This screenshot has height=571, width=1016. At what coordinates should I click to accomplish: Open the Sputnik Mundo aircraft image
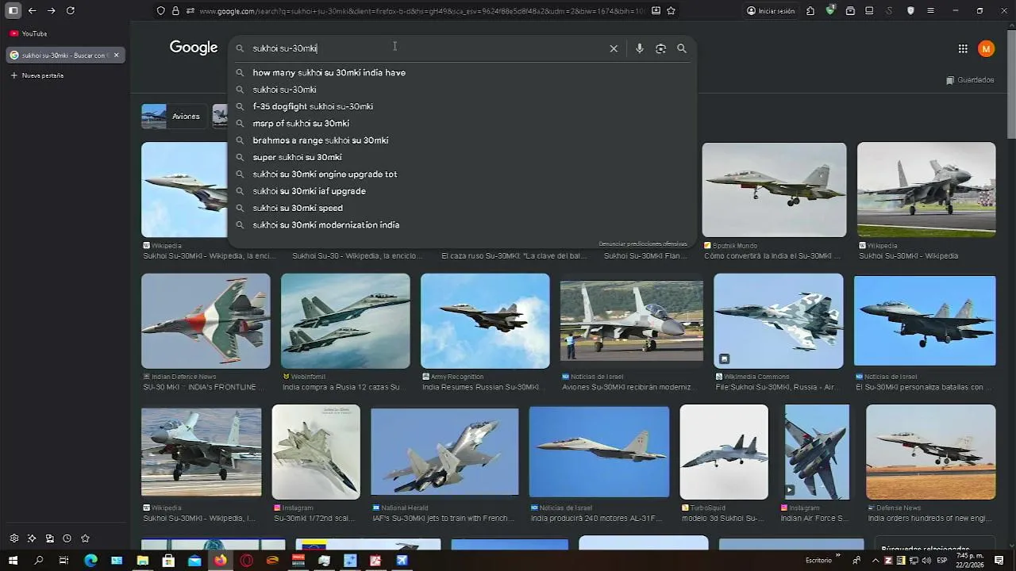click(x=774, y=190)
